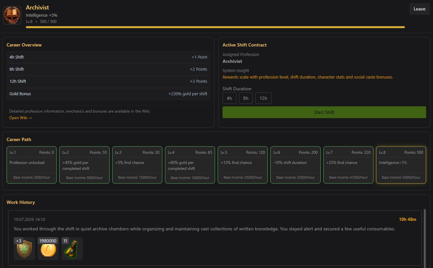The height and width of the screenshot is (268, 433).
Task: Click the green potion bottle reward icon
Action: (72, 249)
